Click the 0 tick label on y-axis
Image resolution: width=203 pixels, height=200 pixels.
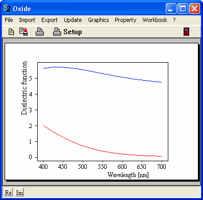tap(31, 157)
